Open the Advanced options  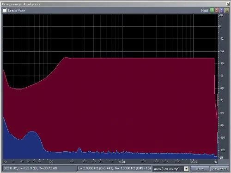coord(219,169)
